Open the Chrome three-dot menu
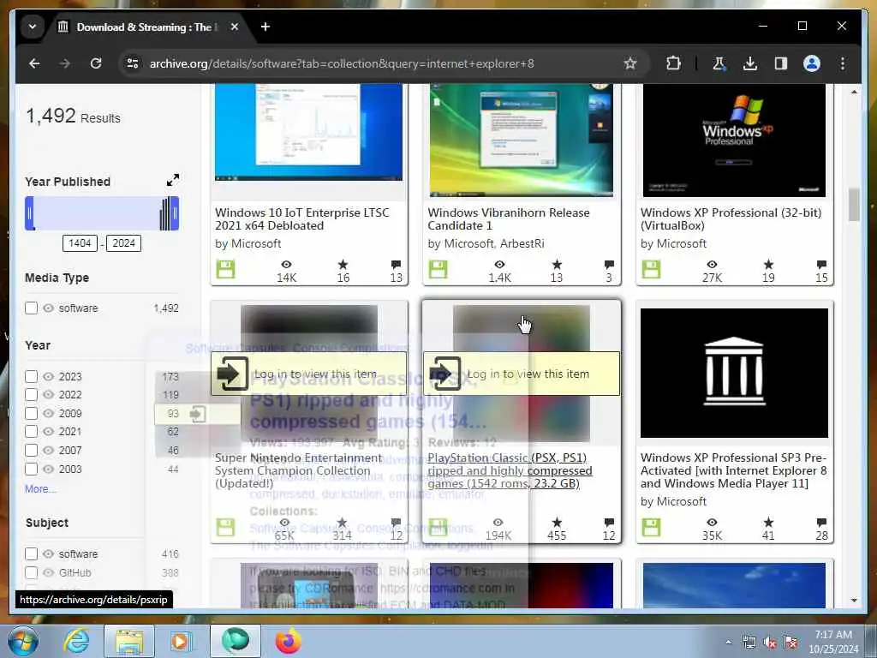 (x=843, y=63)
